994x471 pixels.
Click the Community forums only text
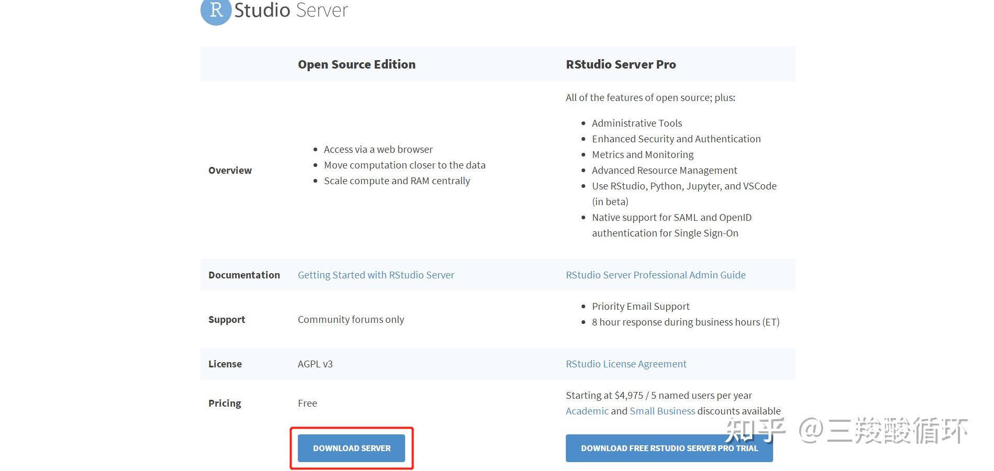click(x=351, y=319)
